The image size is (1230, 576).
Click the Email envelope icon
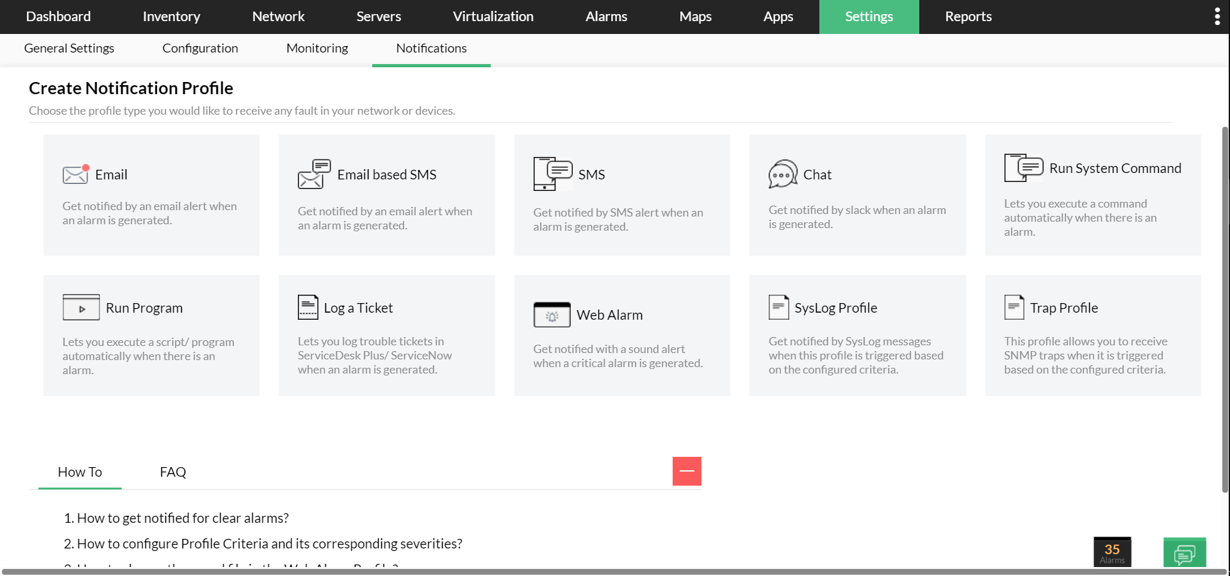76,174
